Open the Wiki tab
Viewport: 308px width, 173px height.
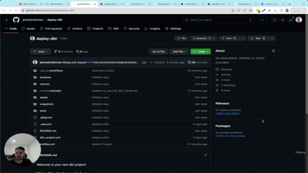pyautogui.click(x=114, y=29)
